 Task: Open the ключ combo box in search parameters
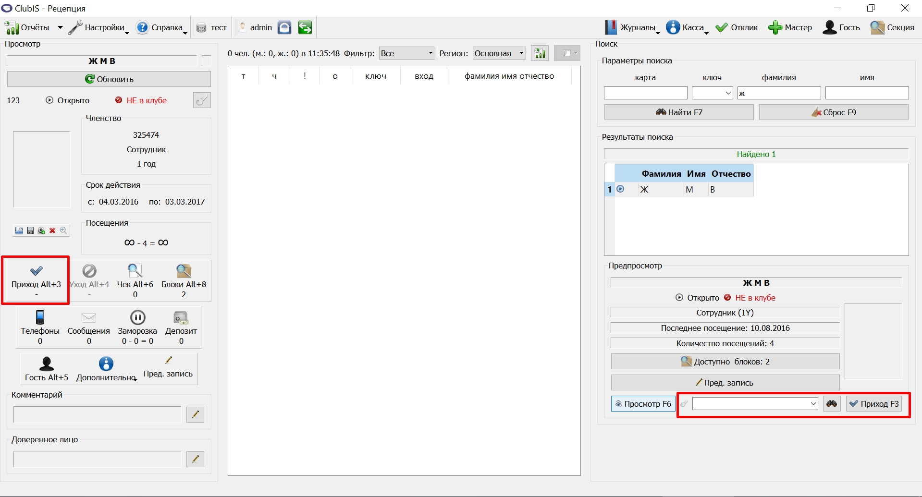(713, 93)
